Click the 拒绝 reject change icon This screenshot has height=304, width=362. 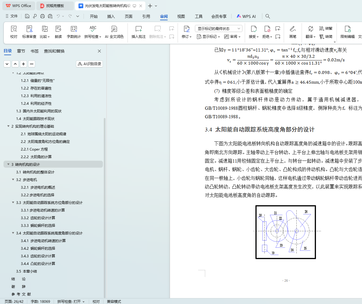pos(267,29)
